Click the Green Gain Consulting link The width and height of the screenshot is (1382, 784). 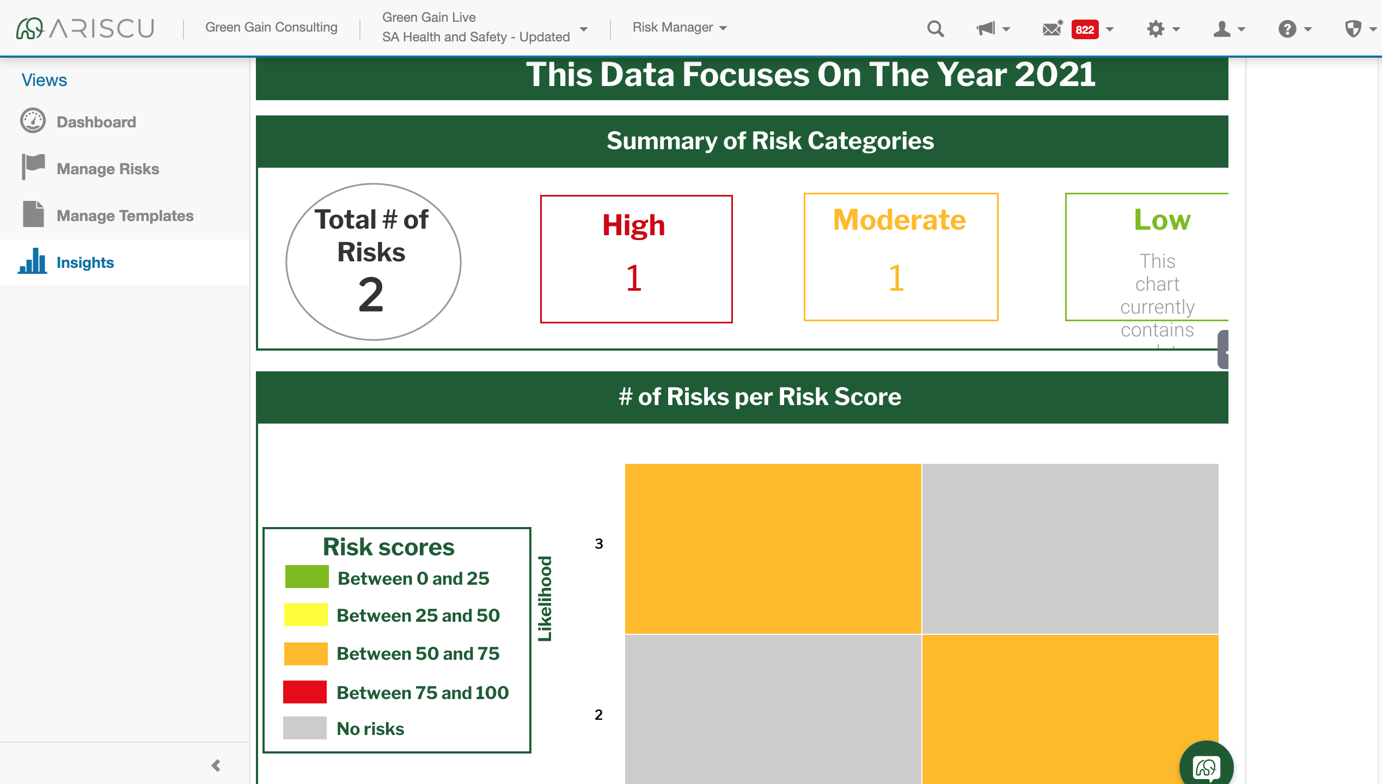pos(271,27)
